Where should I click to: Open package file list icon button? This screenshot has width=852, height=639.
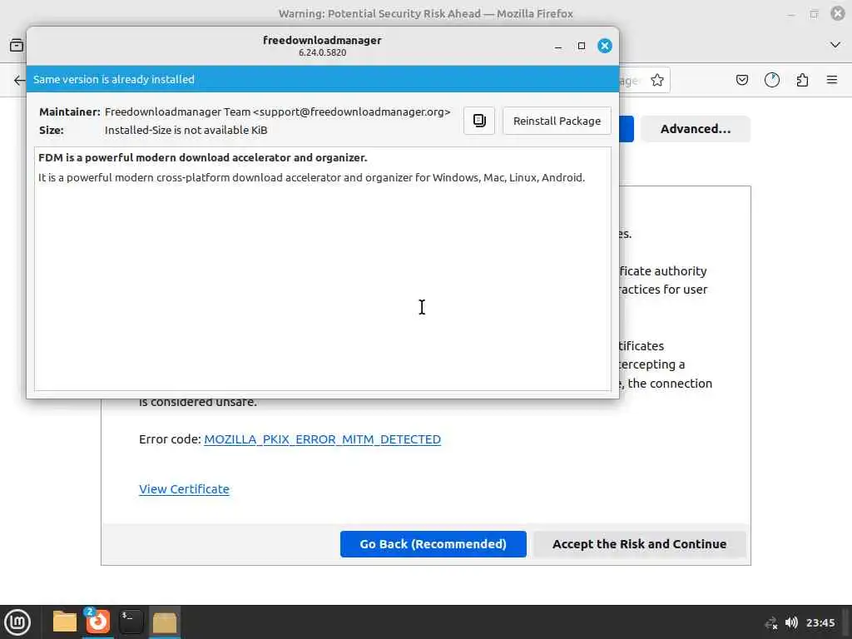click(479, 121)
